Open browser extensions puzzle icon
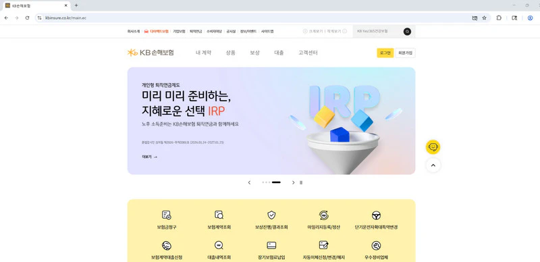The width and height of the screenshot is (540, 262). tap(499, 18)
